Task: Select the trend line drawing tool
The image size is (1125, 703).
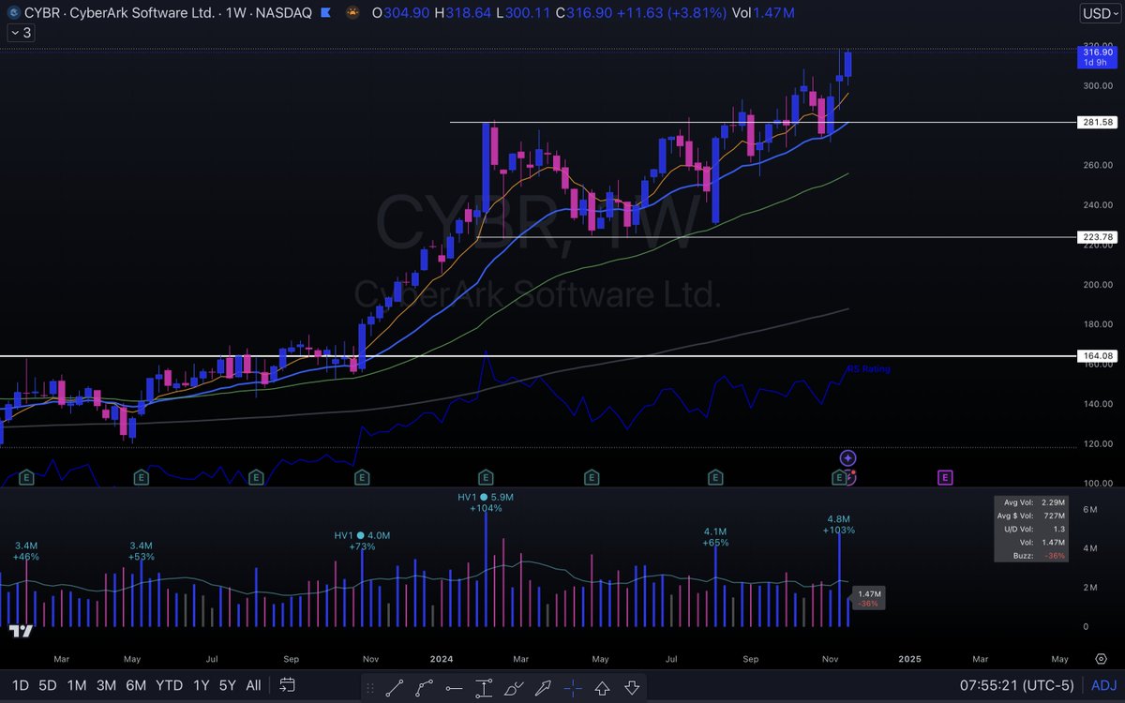Action: (x=395, y=687)
